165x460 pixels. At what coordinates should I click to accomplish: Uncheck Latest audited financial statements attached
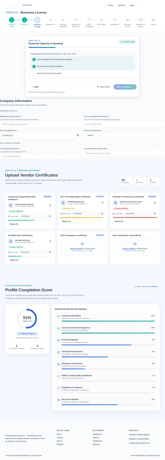34,60
